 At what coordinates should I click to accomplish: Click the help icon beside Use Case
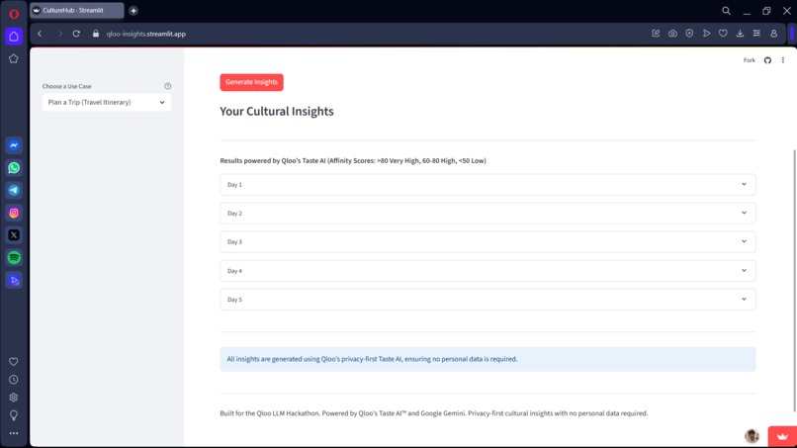coord(168,86)
